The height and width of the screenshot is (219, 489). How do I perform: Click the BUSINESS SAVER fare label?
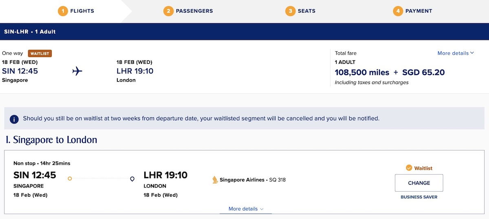click(419, 197)
